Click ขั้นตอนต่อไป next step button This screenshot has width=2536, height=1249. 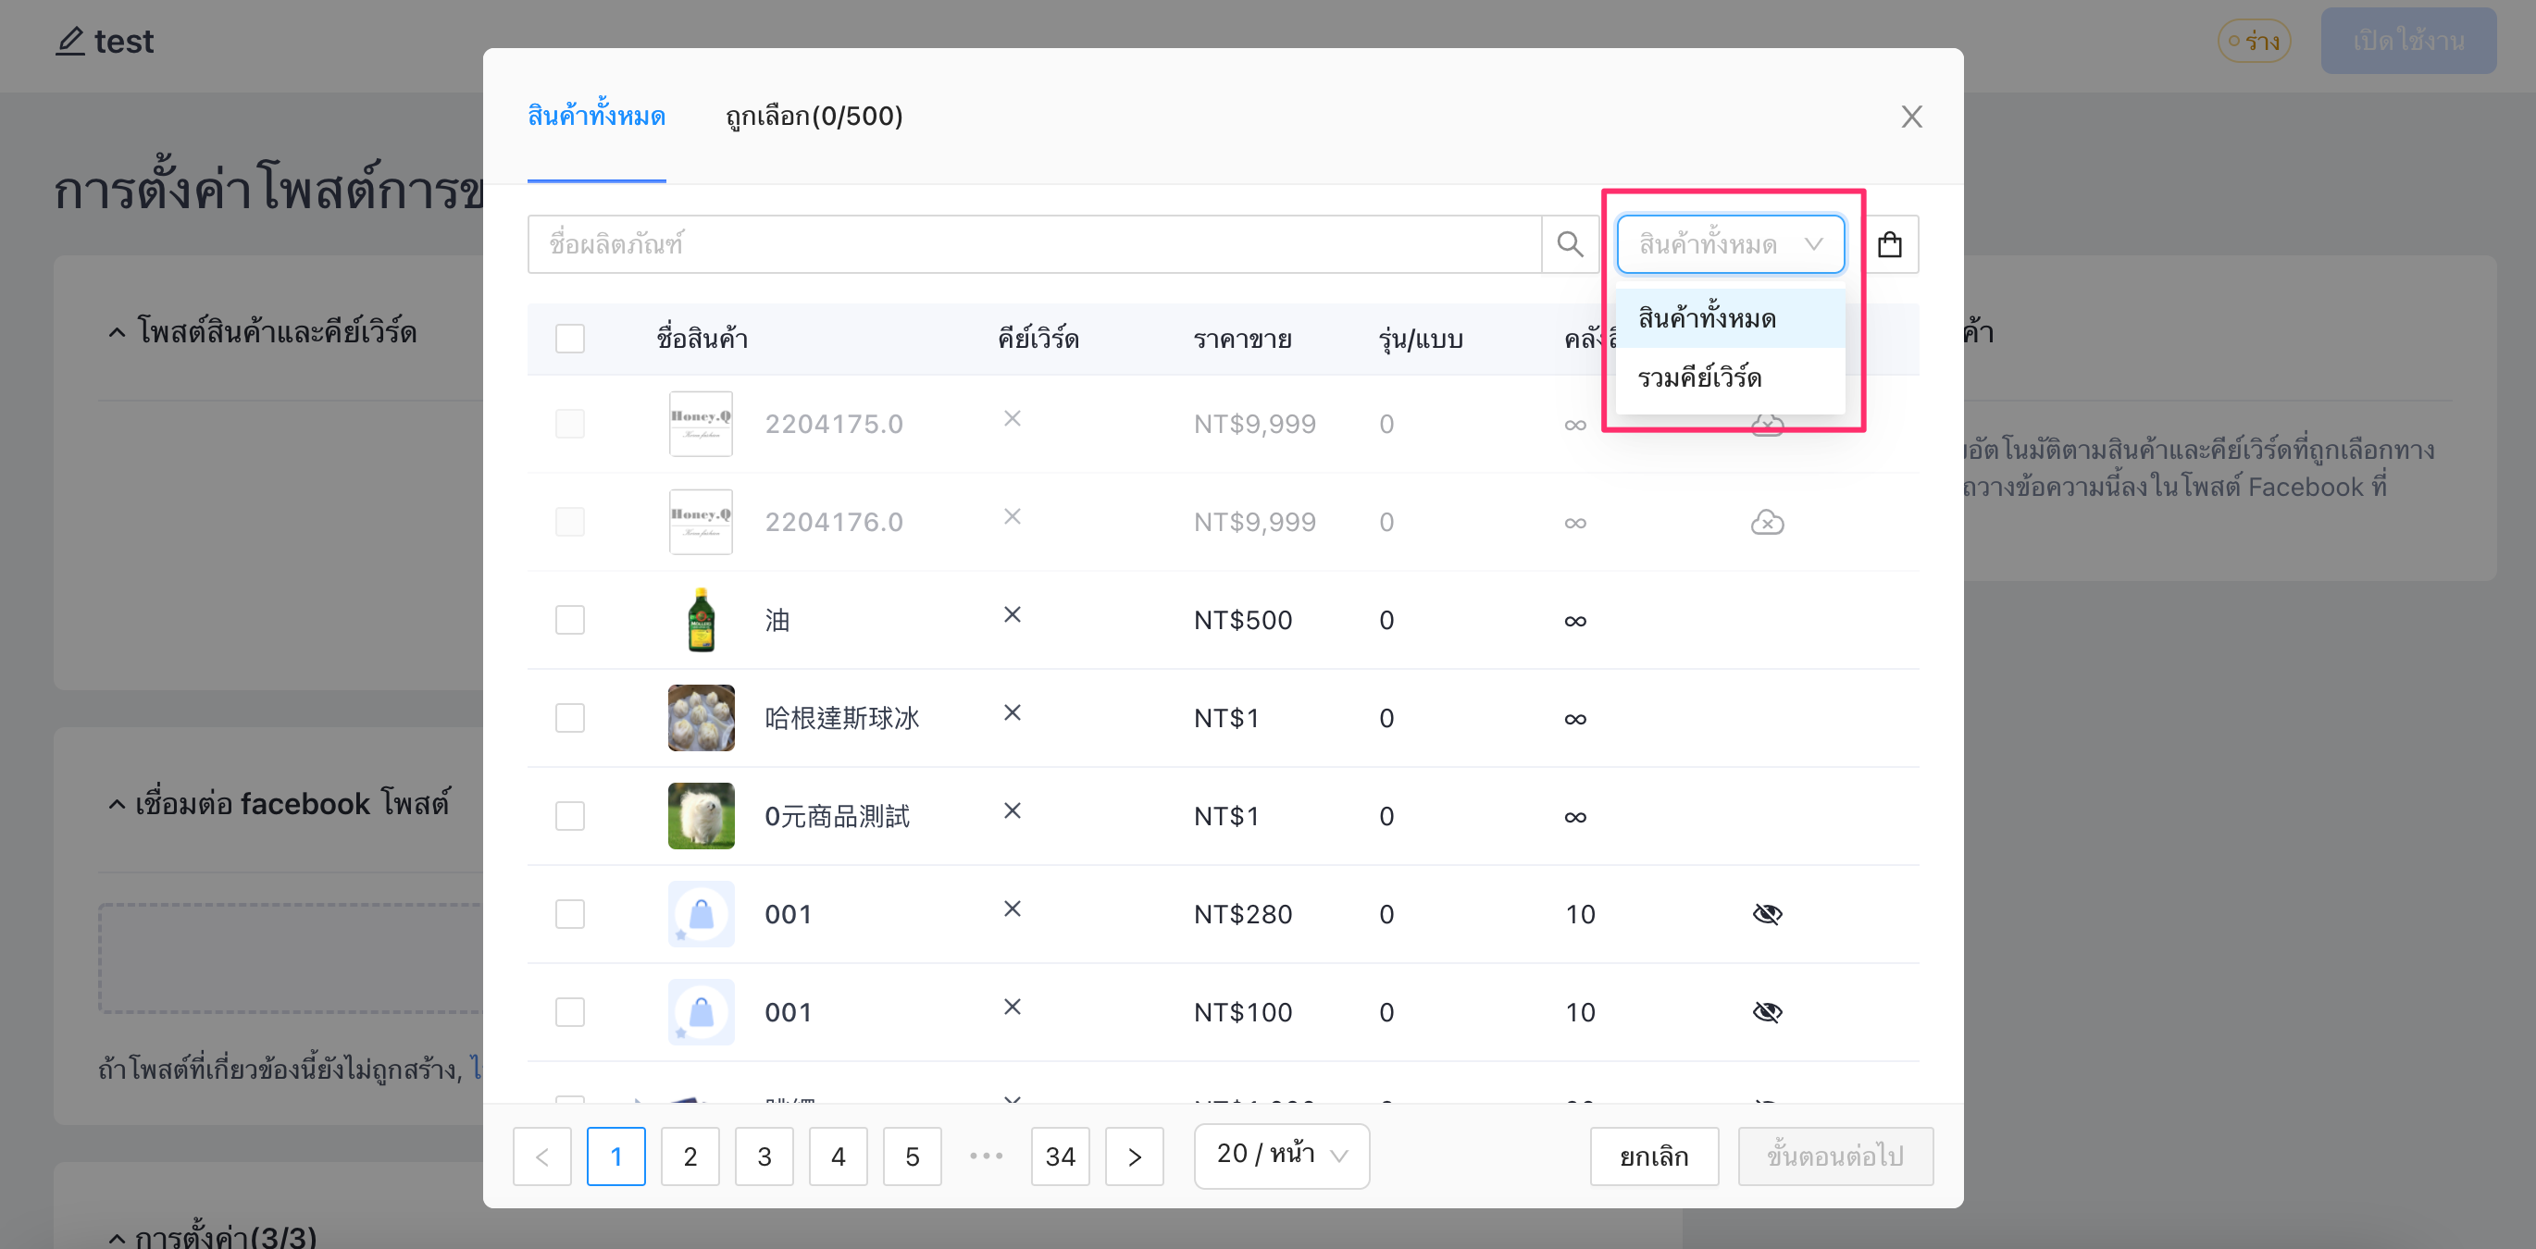(x=1835, y=1156)
